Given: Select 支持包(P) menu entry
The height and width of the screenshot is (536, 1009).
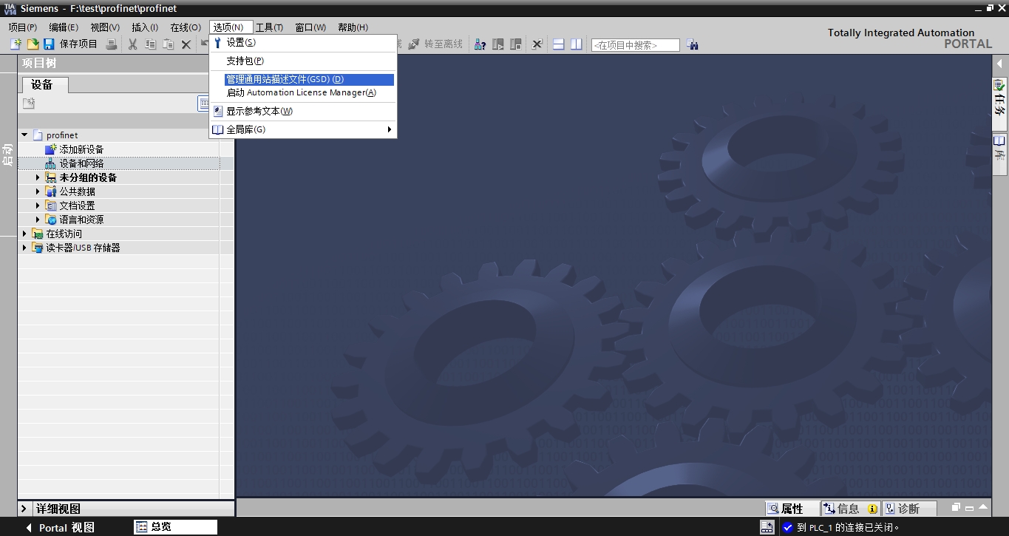Looking at the screenshot, I should pyautogui.click(x=303, y=61).
